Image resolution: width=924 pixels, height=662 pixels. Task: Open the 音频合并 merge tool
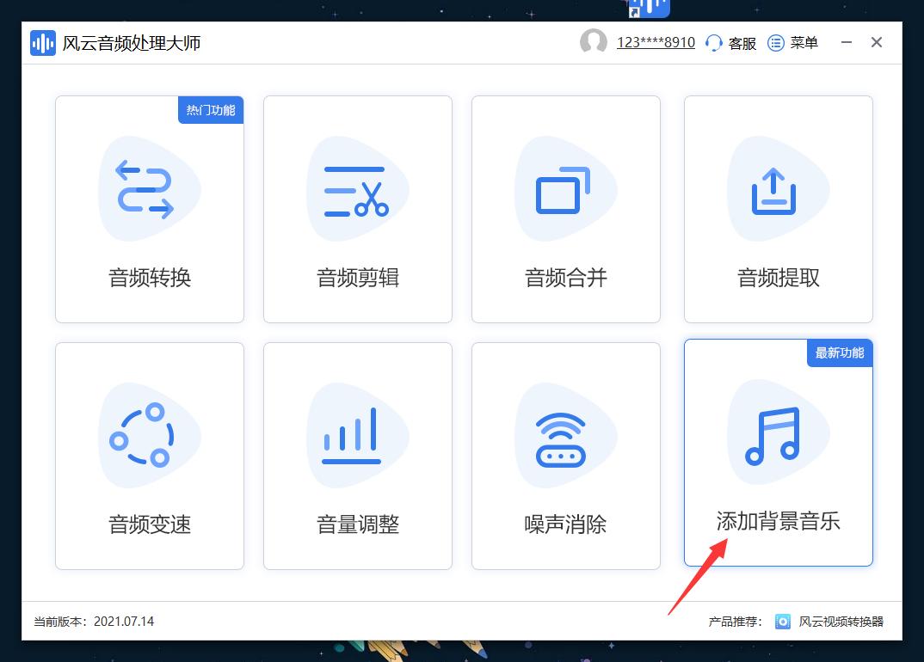coord(565,209)
